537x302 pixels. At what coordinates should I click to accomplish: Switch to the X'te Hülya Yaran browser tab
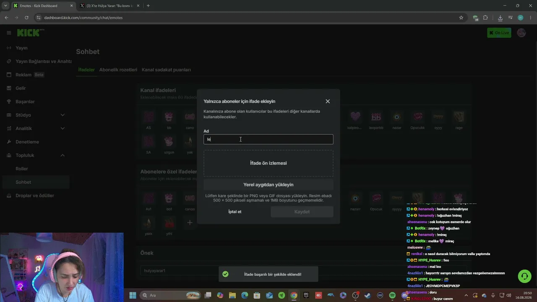pos(109,6)
